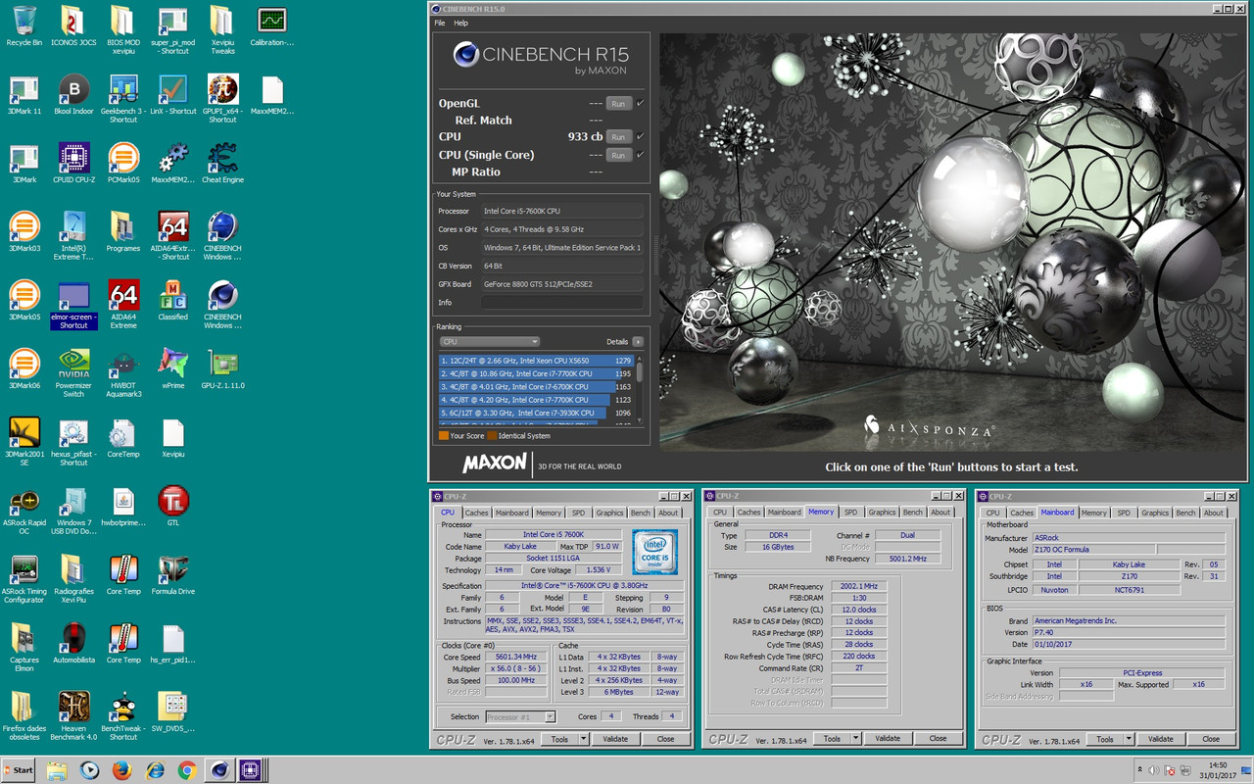Switch to SPD tab in Memory CPU-Z window

pos(850,513)
